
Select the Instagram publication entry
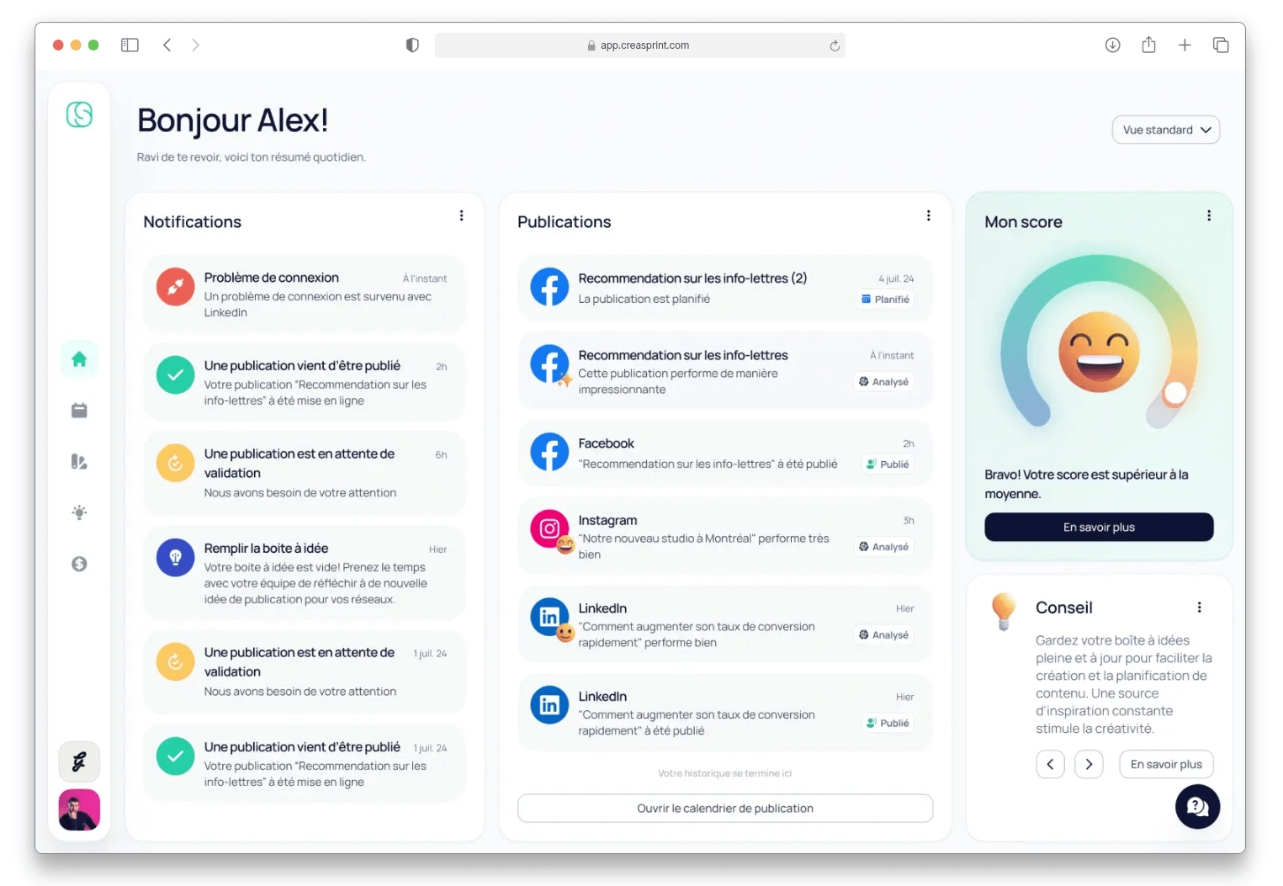(724, 537)
